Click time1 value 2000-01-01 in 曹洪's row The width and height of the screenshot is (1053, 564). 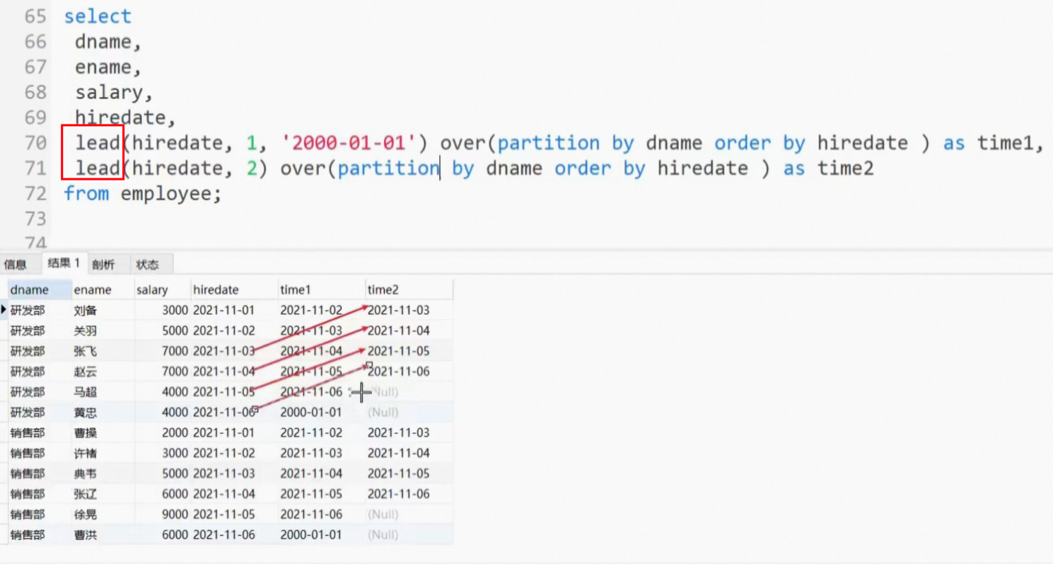tap(310, 535)
